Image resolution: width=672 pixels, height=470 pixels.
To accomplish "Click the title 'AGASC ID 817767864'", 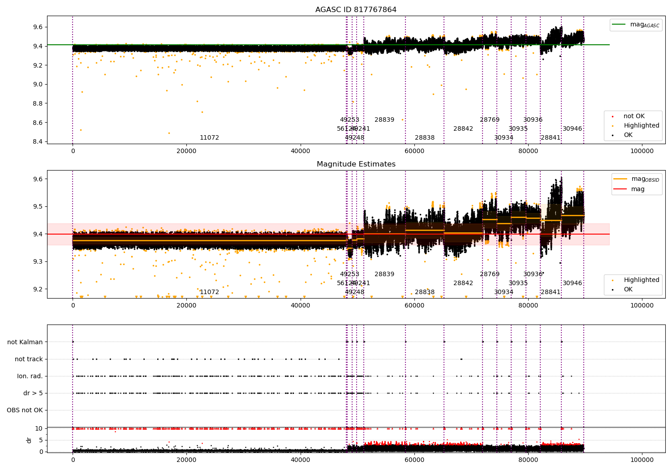I will point(356,10).
